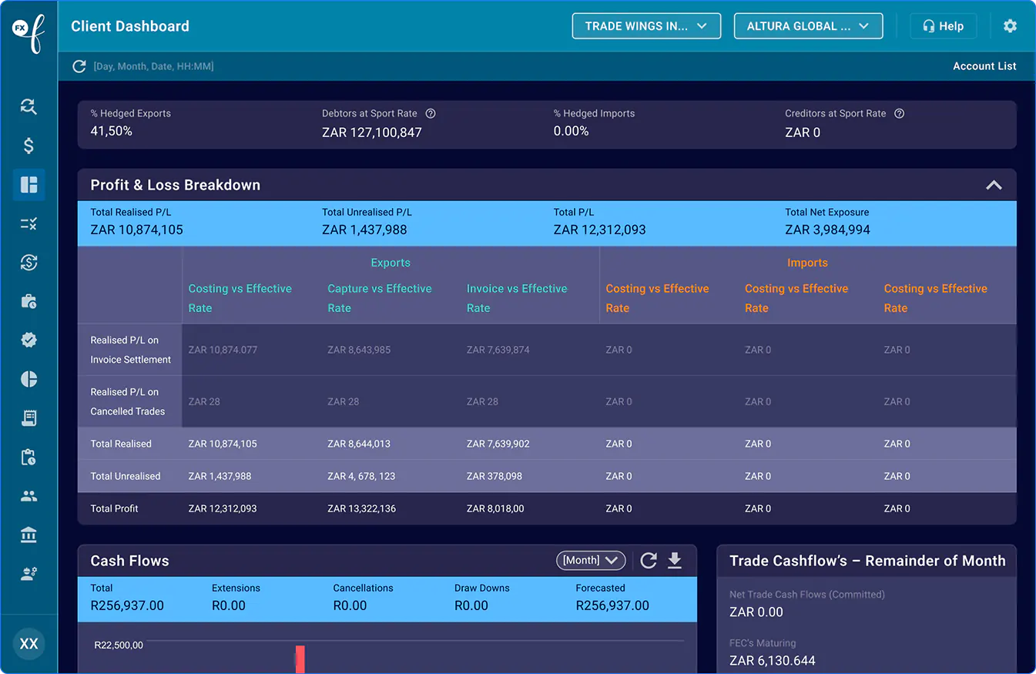Click the dollar sign sidebar icon

tap(28, 146)
